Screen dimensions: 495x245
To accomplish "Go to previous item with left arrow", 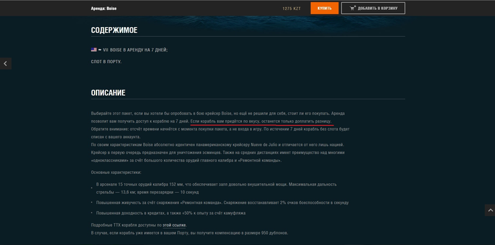I will point(6,64).
